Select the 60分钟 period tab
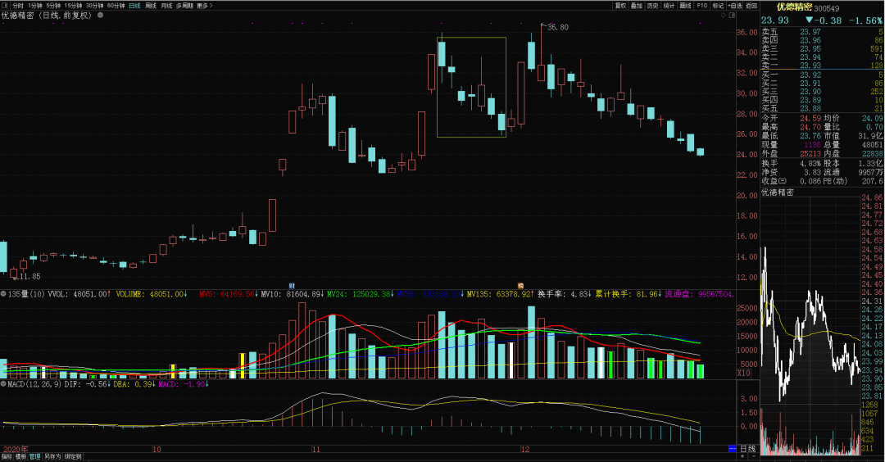 (x=116, y=6)
